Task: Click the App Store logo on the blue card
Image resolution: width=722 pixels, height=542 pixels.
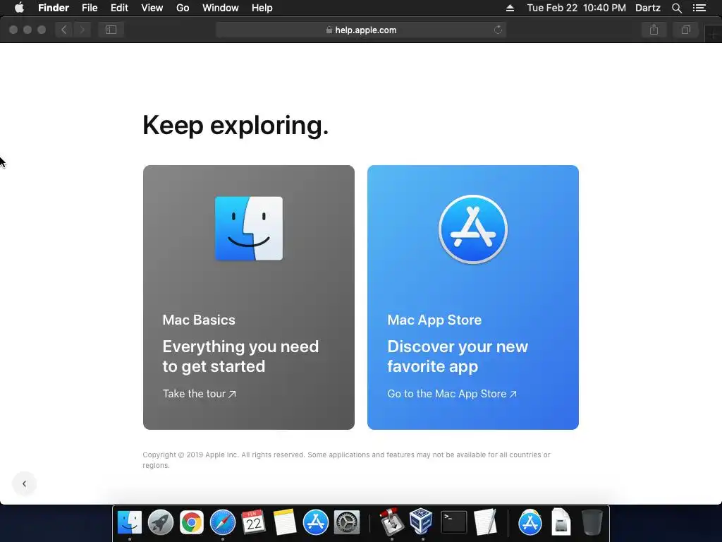Action: point(473,229)
